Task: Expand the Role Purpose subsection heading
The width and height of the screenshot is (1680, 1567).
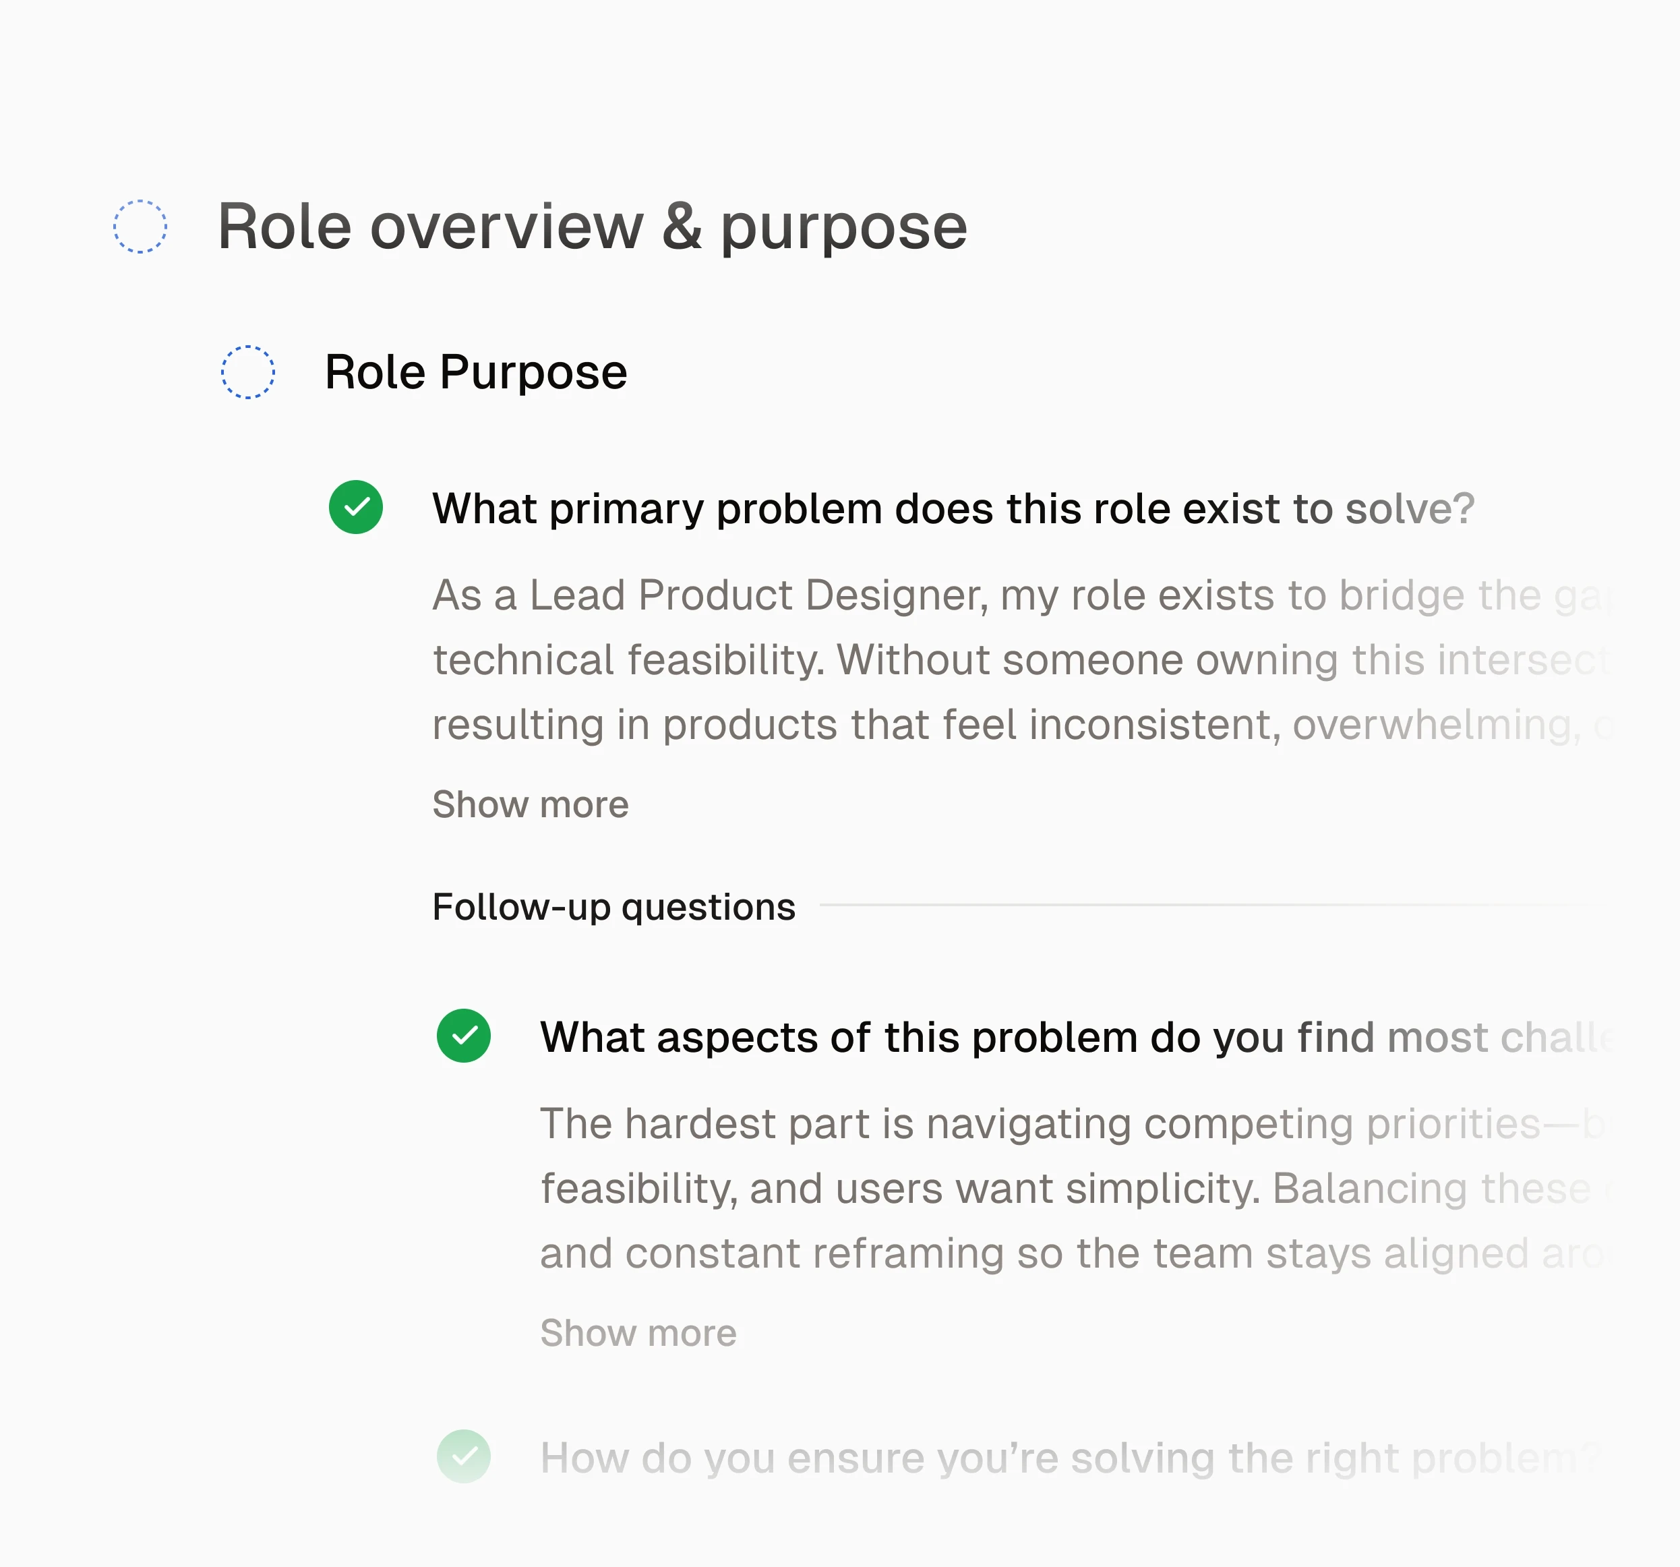Action: coord(476,372)
